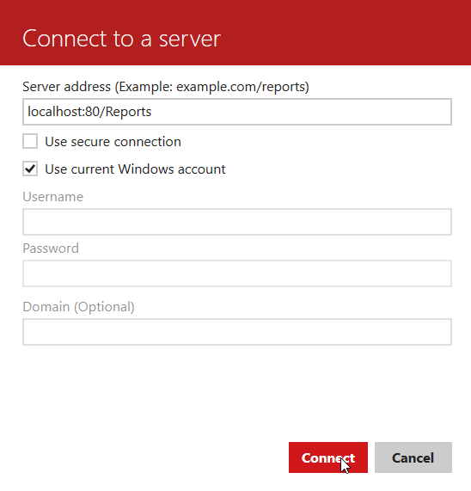
Task: Uncheck the Use current Windows account checkbox
Action: tap(30, 169)
